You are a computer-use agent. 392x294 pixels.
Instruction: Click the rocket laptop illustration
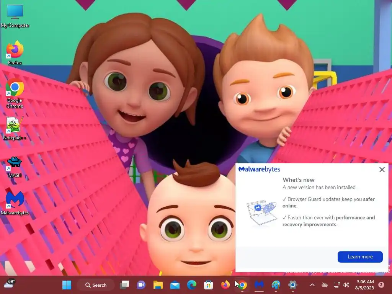tap(262, 213)
